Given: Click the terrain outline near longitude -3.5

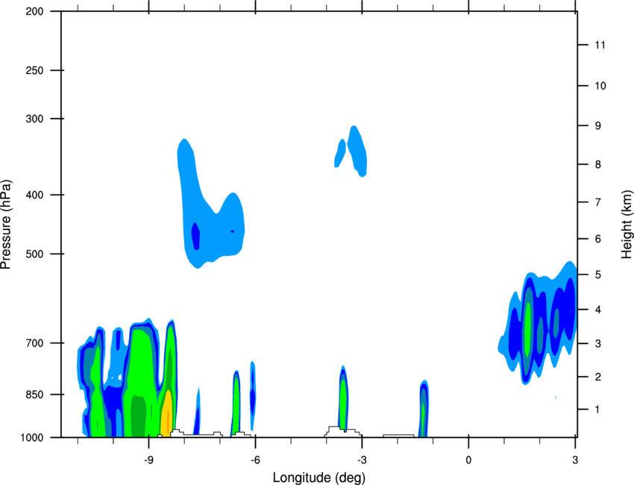Looking at the screenshot, I should tap(342, 431).
